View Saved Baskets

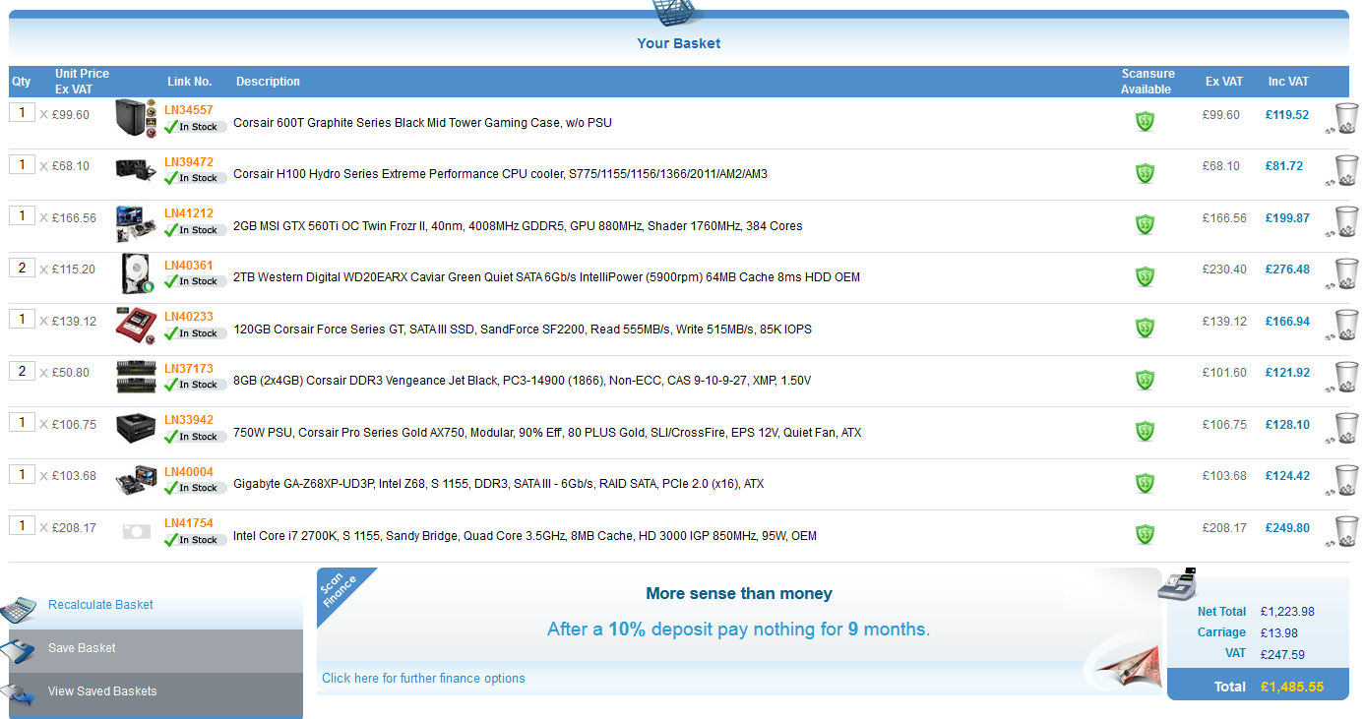[x=102, y=691]
